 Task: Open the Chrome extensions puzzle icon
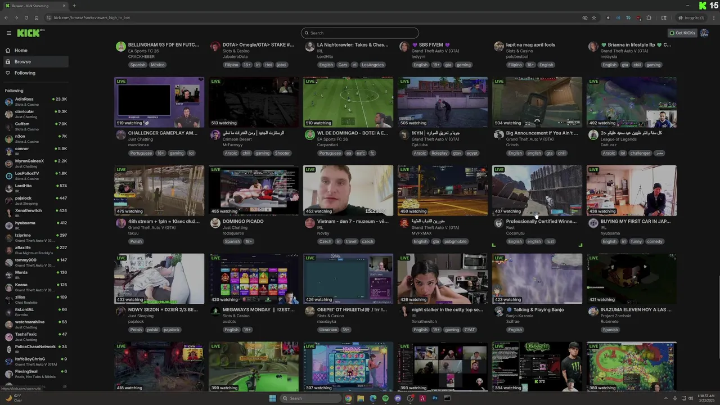(x=649, y=17)
